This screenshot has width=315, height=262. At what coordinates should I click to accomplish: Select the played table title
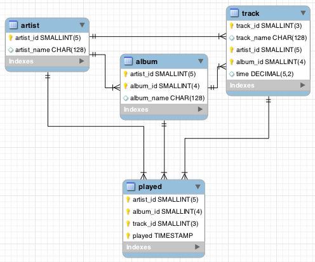click(150, 187)
